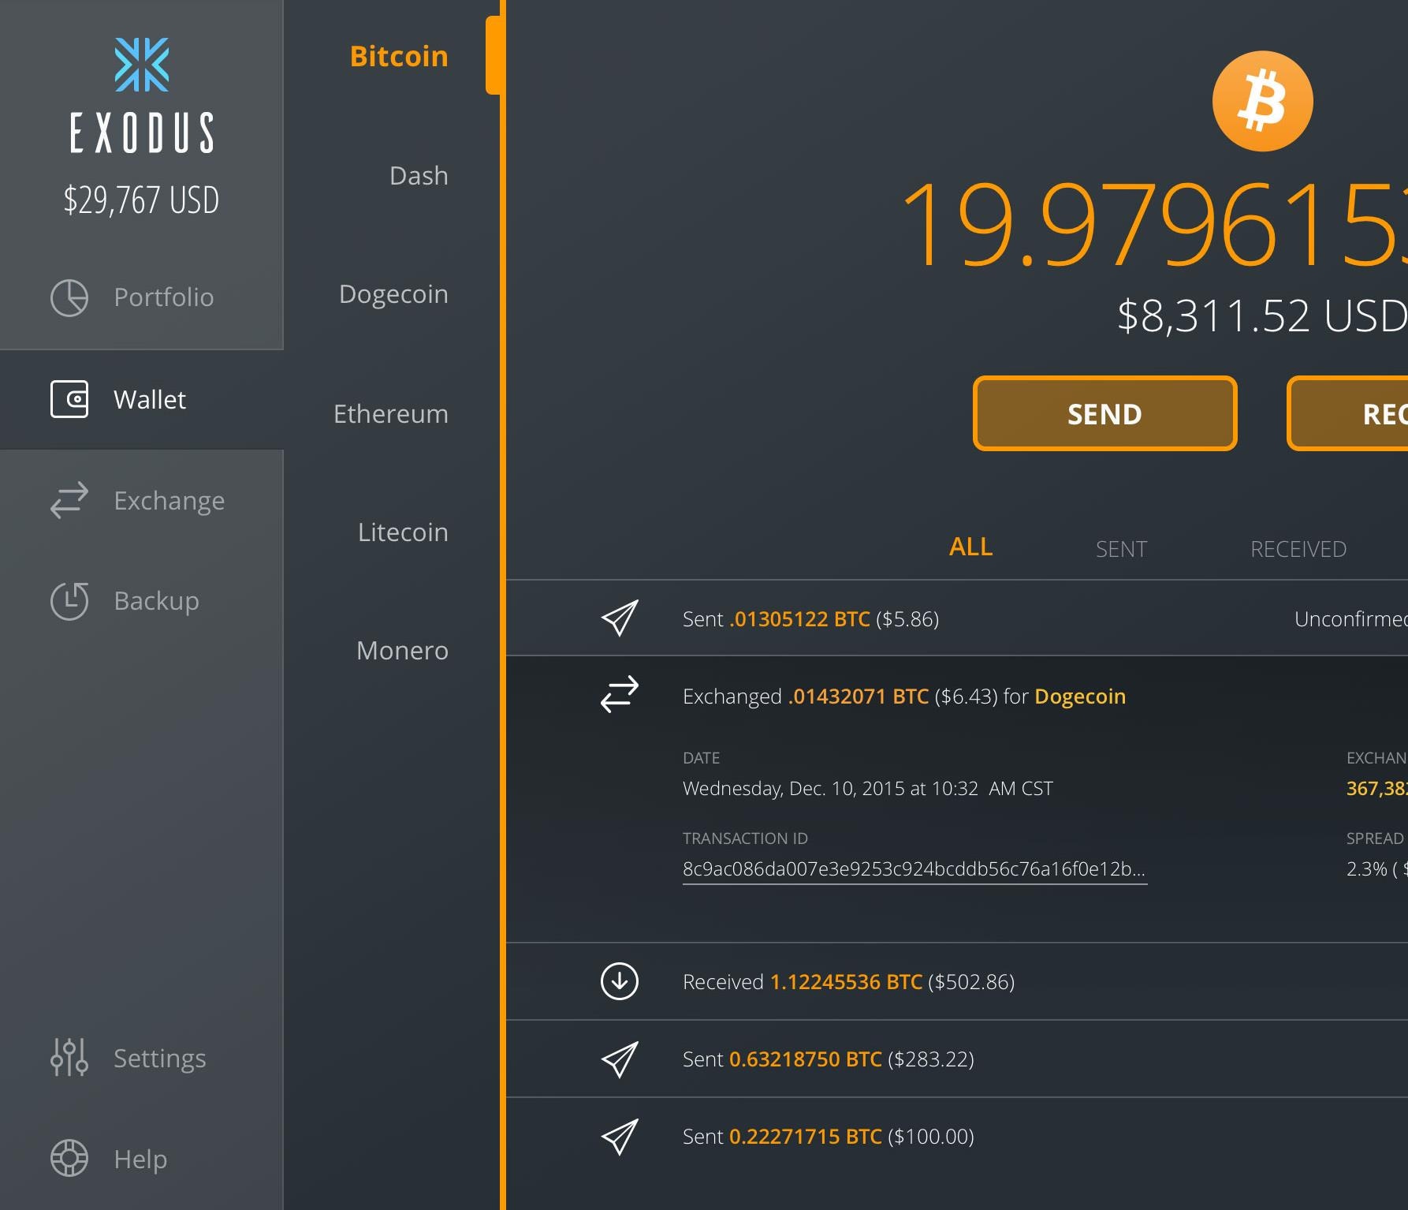Open the Portfolio pie chart icon
The height and width of the screenshot is (1210, 1408).
coord(70,297)
